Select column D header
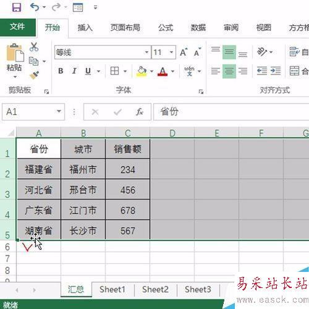This screenshot has height=309, width=309. (x=172, y=133)
